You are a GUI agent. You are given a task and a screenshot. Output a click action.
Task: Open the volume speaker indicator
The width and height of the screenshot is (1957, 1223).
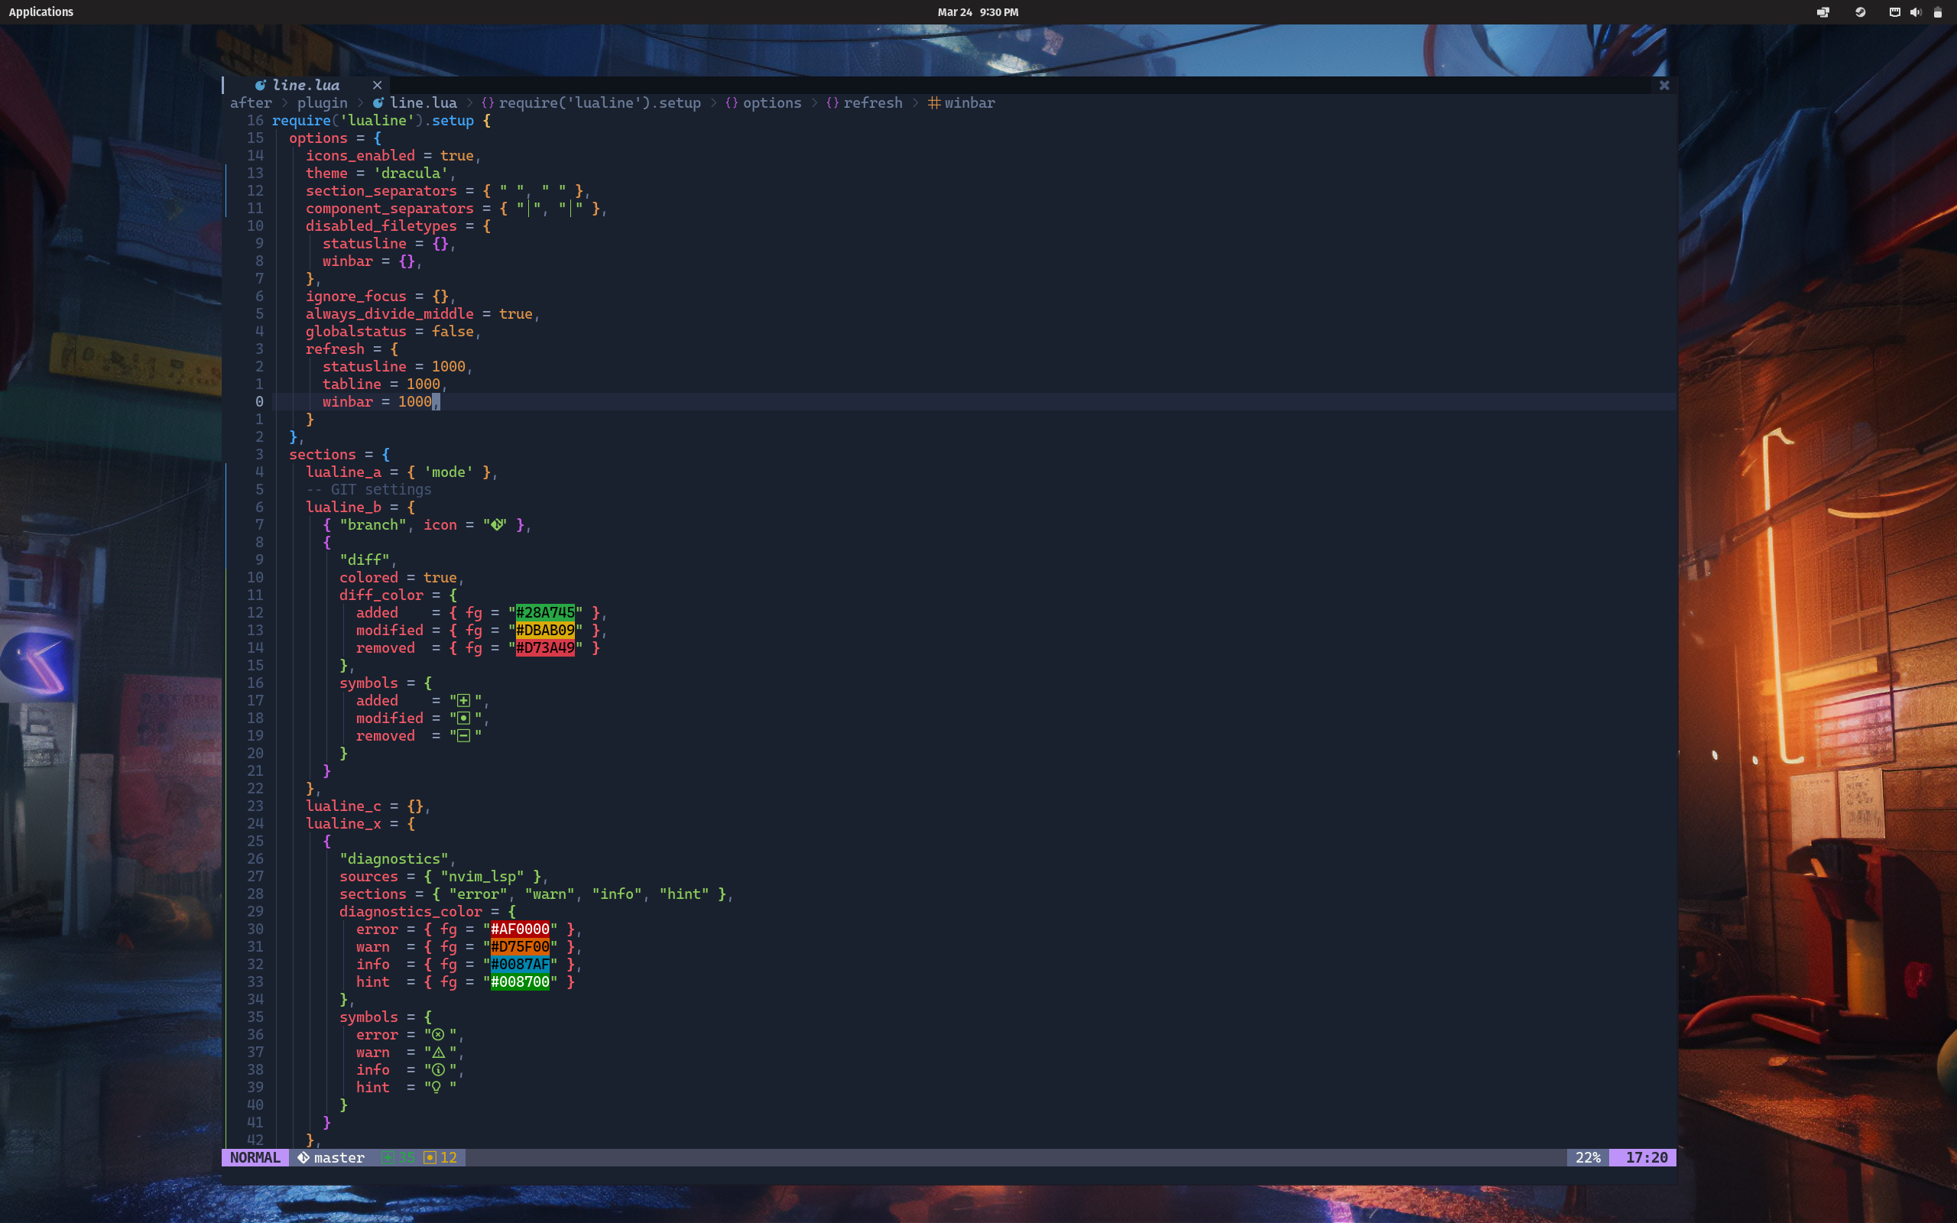click(1915, 12)
